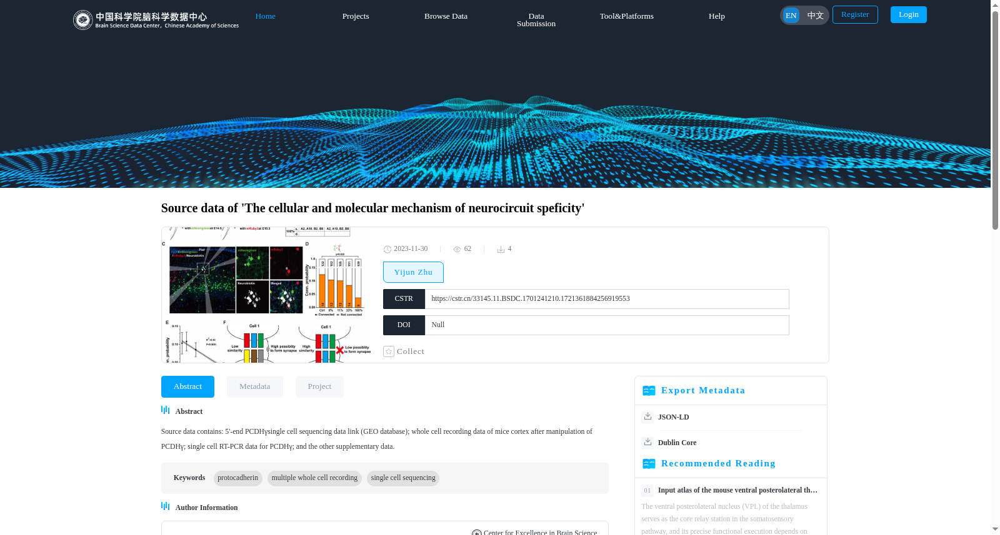Open the Brain Science Data Center logo
1000x535 pixels.
[x=156, y=20]
